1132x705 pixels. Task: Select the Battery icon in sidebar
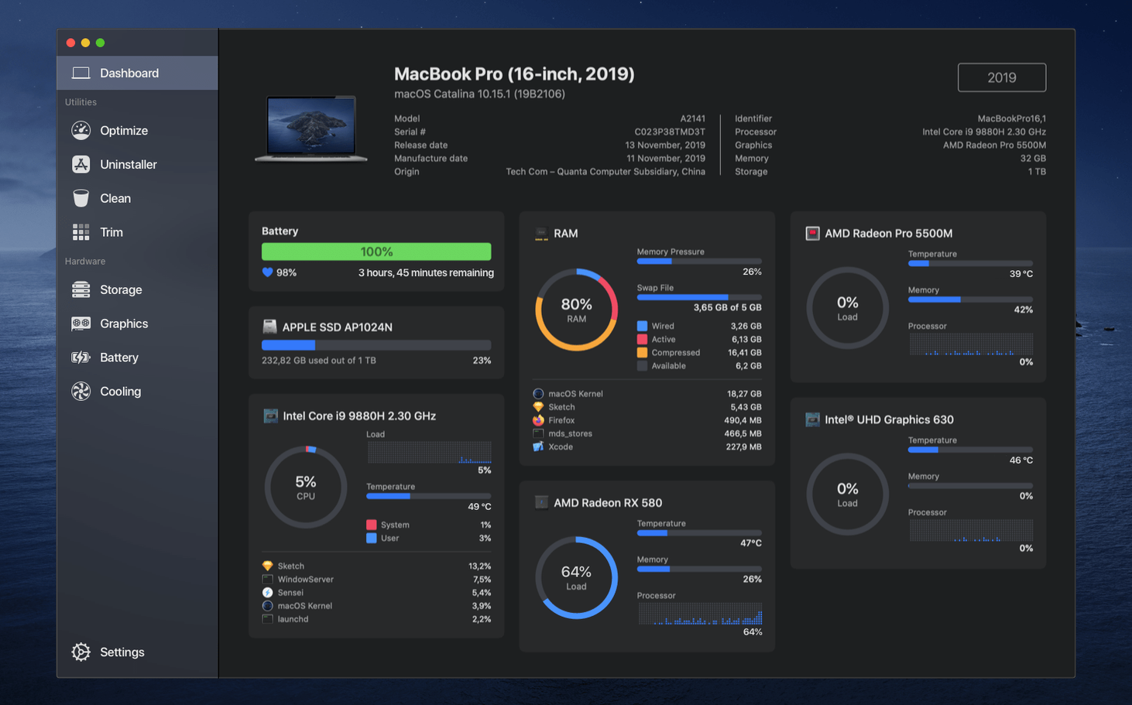tap(81, 358)
